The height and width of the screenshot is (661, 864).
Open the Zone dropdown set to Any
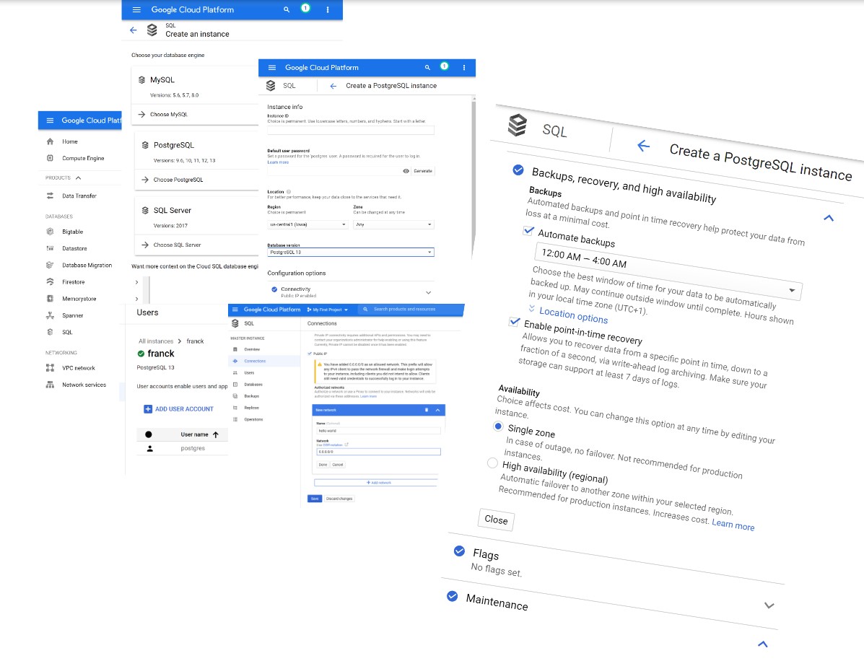(393, 224)
